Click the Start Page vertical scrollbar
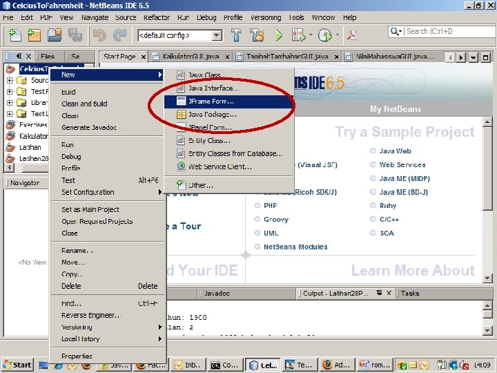 click(x=487, y=168)
